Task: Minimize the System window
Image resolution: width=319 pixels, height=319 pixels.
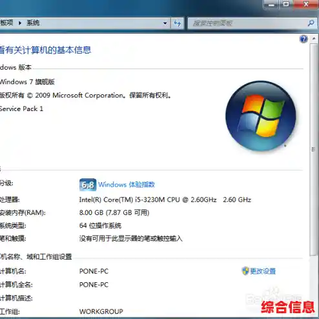Action: point(272,5)
